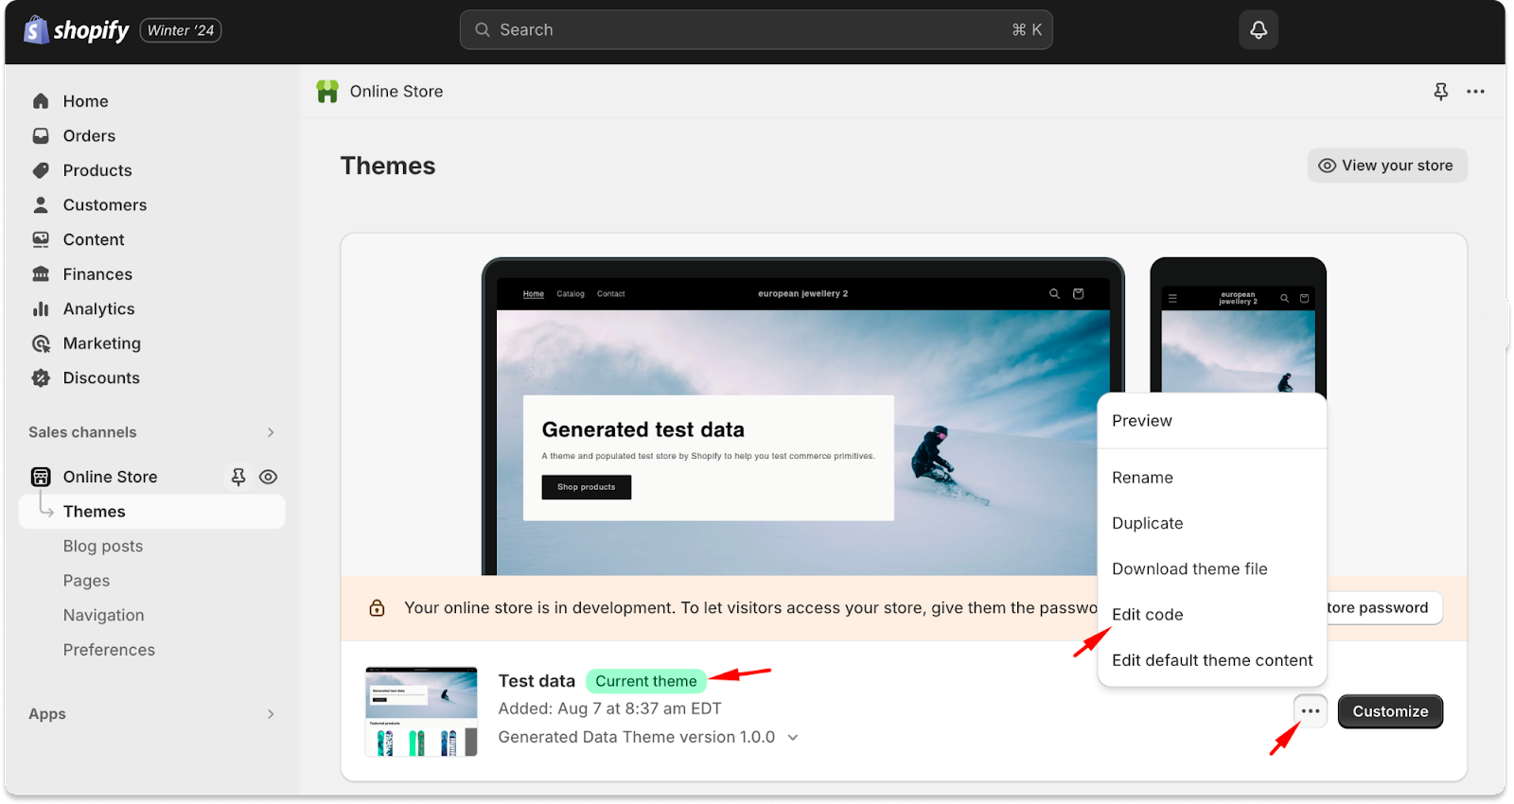Click the Home icon in sidebar
The width and height of the screenshot is (1514, 804).
pos(41,101)
